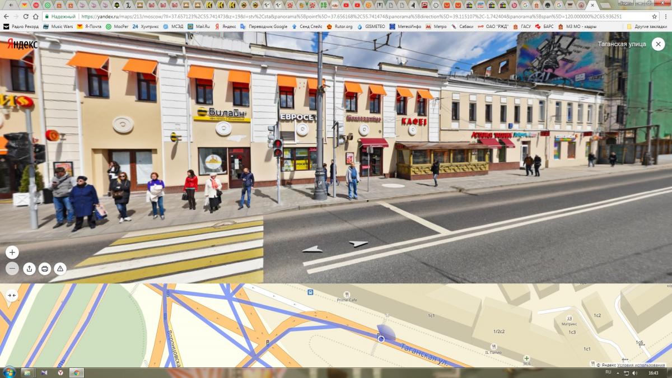The height and width of the screenshot is (378, 672).
Task: Open ГАСУ bookmark
Action: pos(522,26)
